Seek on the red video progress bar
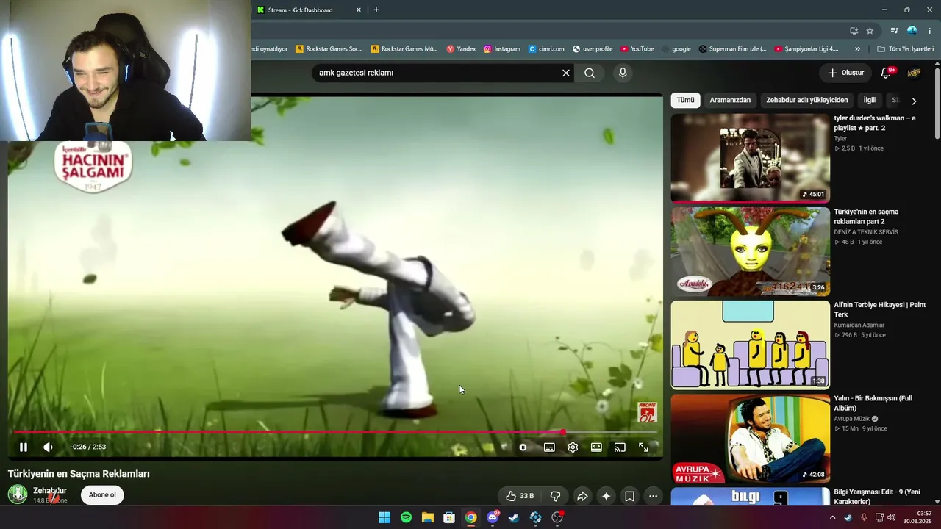Viewport: 941px width, 529px height. pos(335,432)
